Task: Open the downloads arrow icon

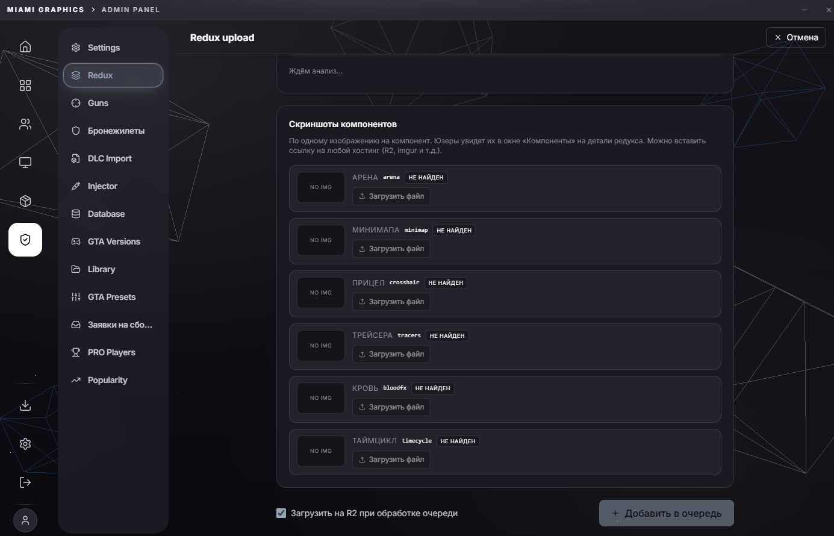Action: coord(25,405)
